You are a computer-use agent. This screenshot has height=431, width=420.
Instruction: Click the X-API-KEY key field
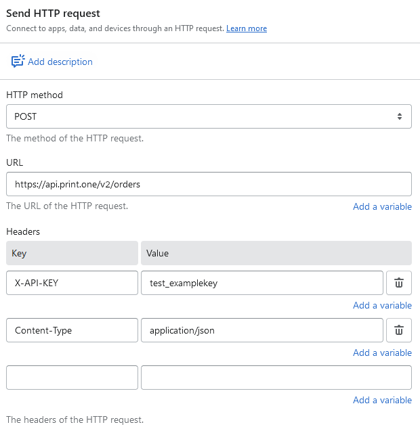click(72, 283)
